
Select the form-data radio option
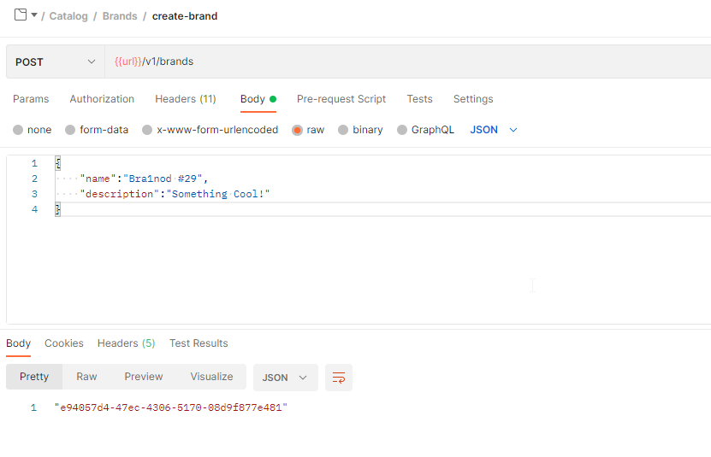point(70,130)
